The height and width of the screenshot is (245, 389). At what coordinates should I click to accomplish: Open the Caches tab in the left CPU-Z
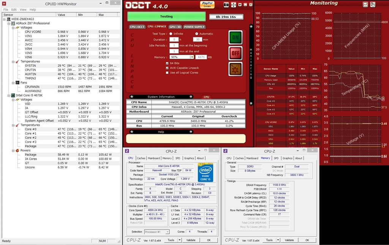[x=141, y=158]
